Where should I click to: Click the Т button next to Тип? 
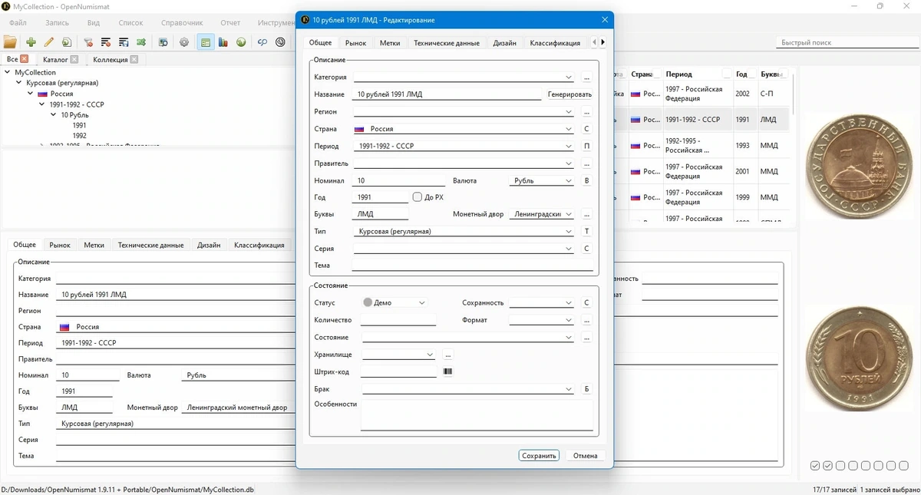point(586,231)
